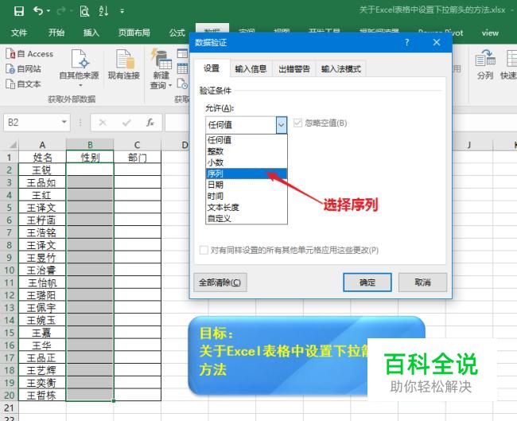Switch to Error Alert (出错警告) tab

point(294,69)
